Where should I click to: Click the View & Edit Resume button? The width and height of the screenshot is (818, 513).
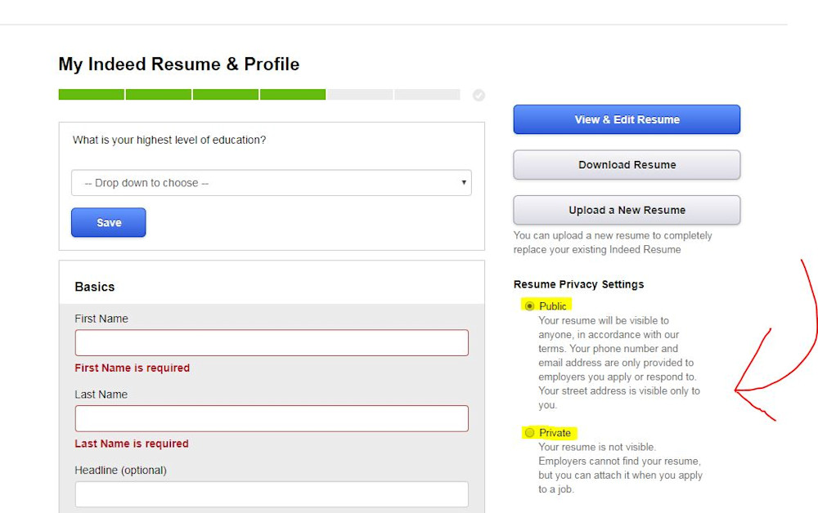(627, 119)
